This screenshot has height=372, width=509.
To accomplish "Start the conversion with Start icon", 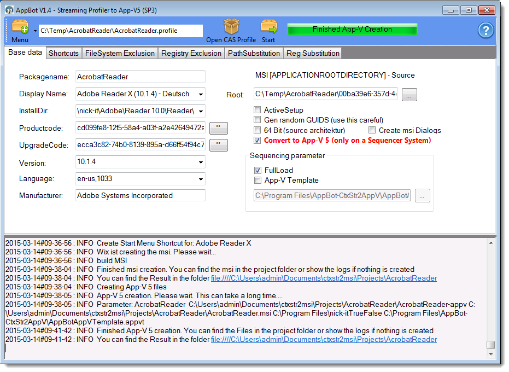I will (269, 27).
